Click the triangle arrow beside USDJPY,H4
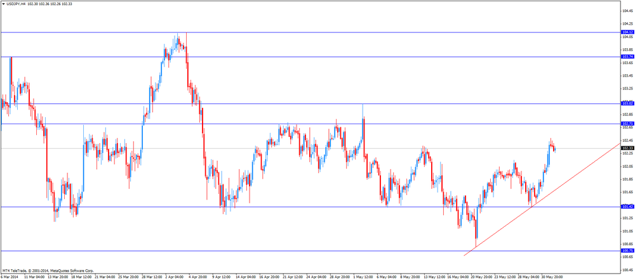This screenshot has height=280, width=635. click(3, 3)
